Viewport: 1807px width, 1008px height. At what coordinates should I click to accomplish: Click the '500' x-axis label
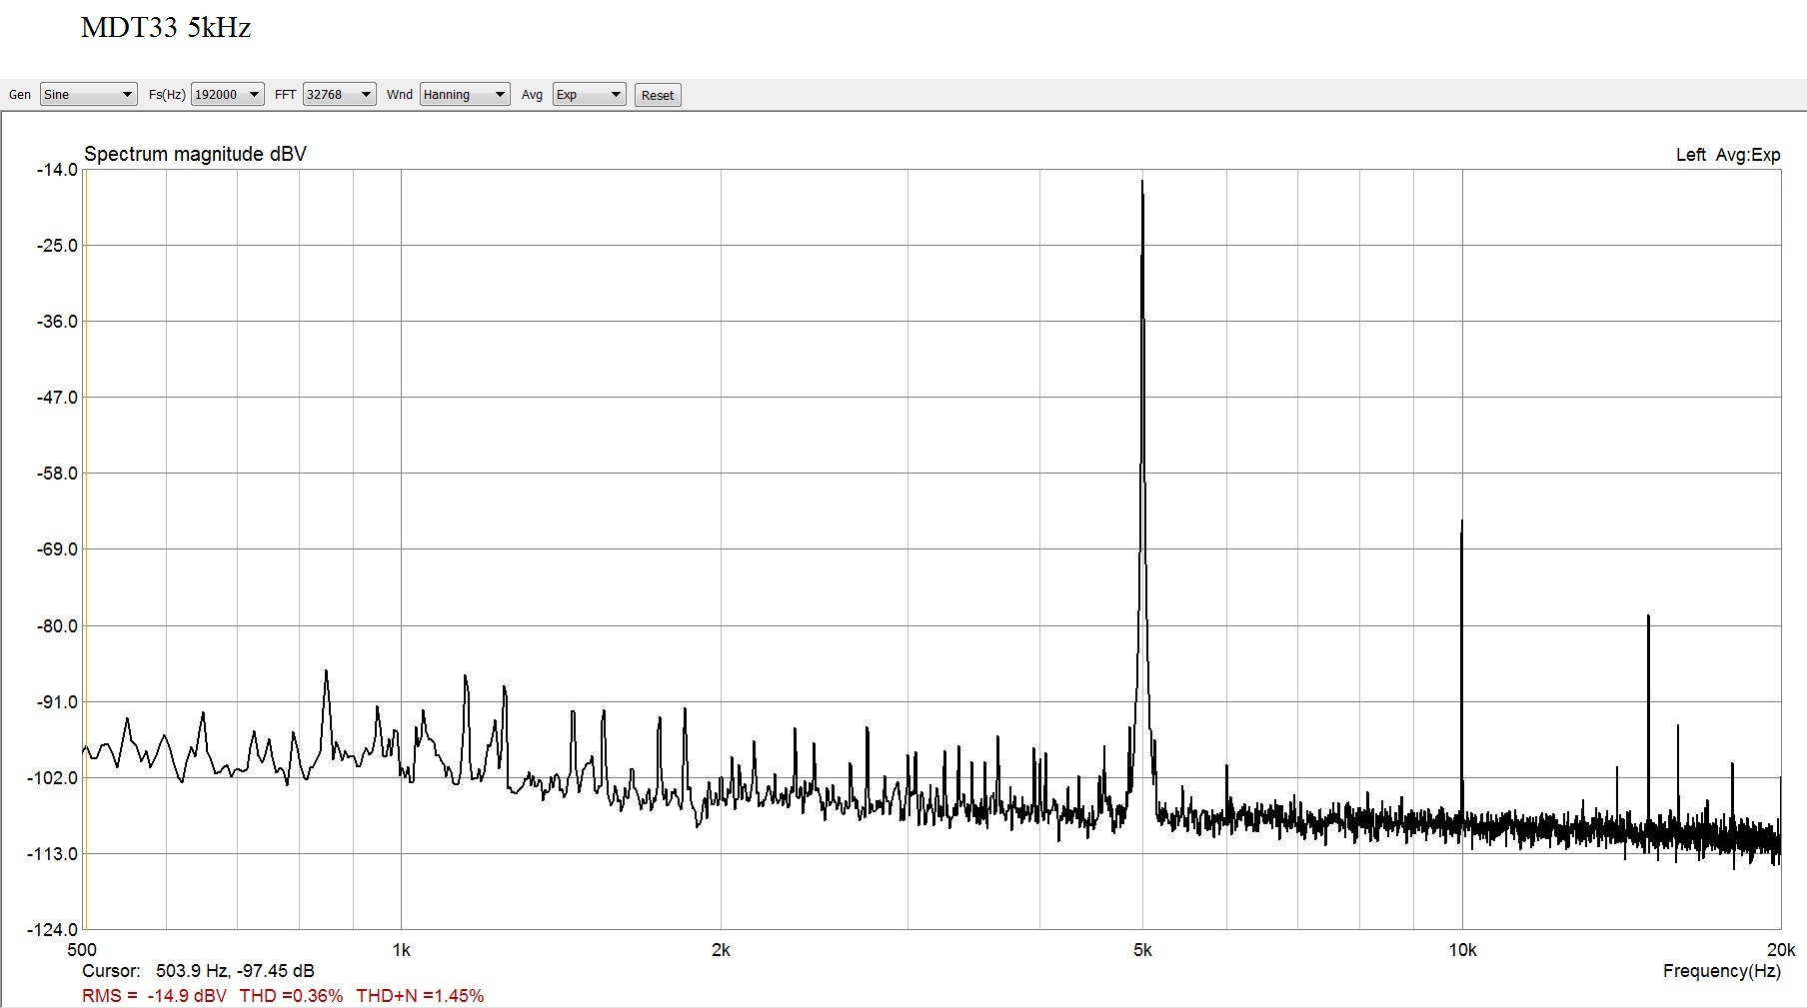point(82,950)
